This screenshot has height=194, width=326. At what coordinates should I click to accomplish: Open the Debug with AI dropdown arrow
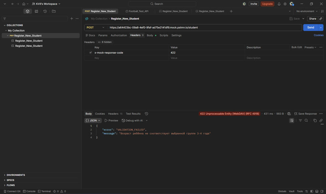click(x=146, y=120)
